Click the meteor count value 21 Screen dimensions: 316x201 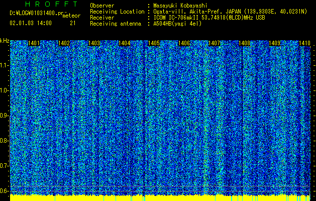pyautogui.click(x=73, y=23)
